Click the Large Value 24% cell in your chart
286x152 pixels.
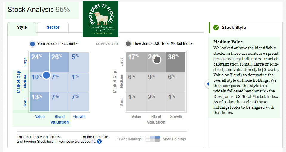[39, 62]
